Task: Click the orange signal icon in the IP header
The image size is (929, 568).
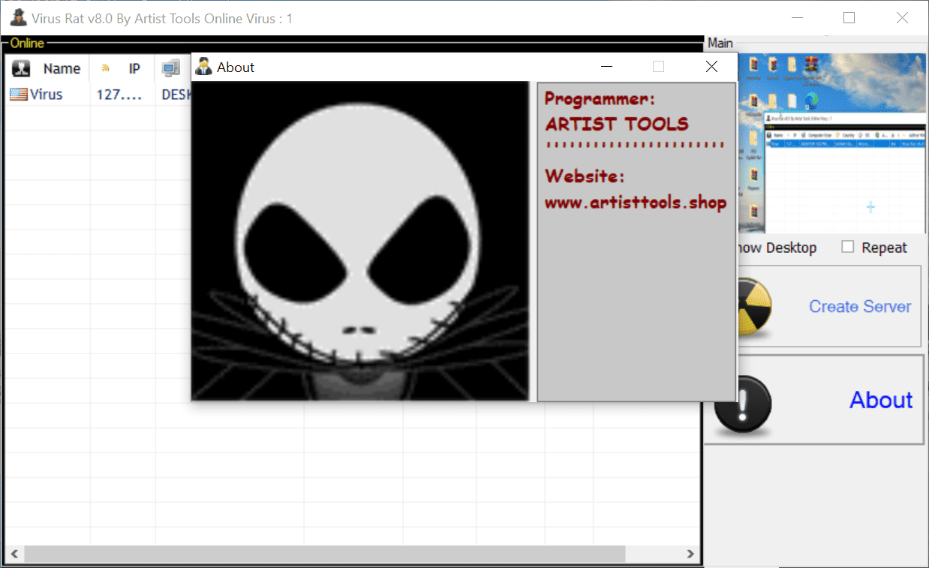Action: [106, 69]
